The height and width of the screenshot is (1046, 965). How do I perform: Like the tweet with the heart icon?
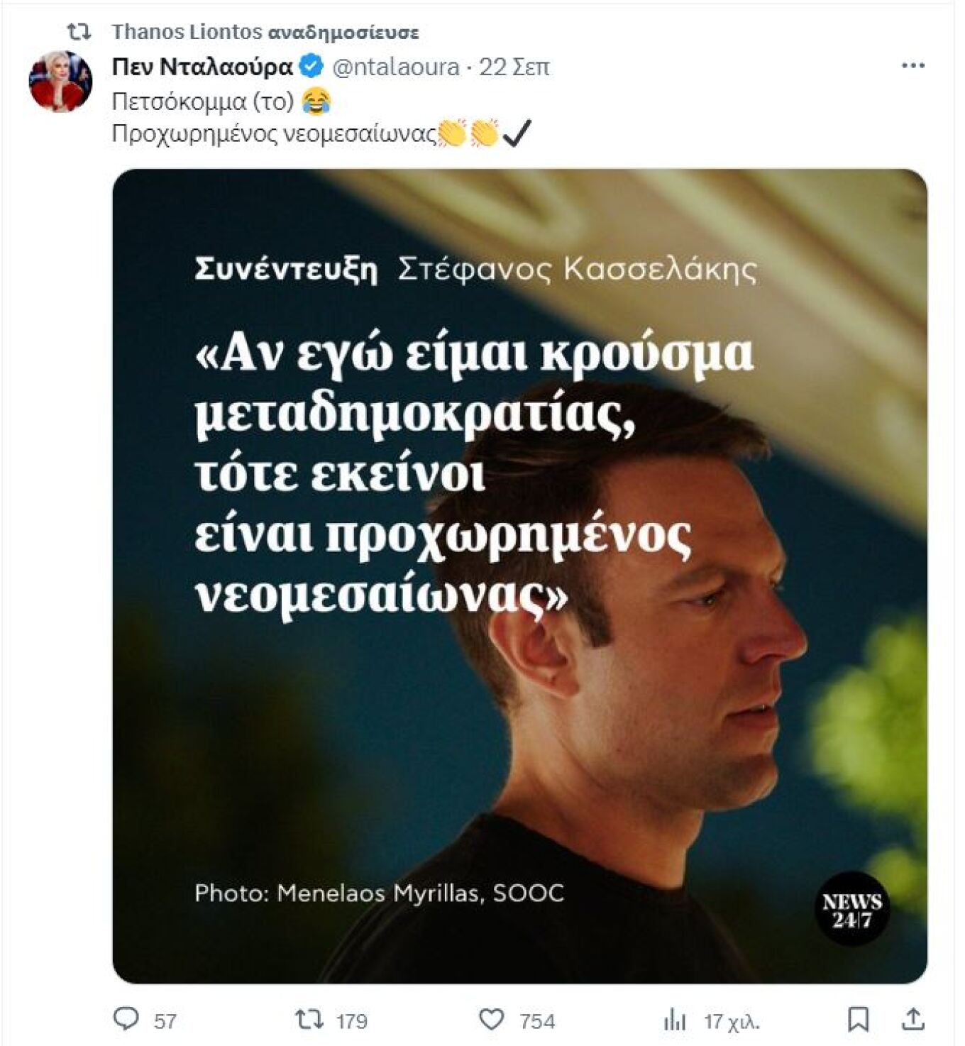491,1020
